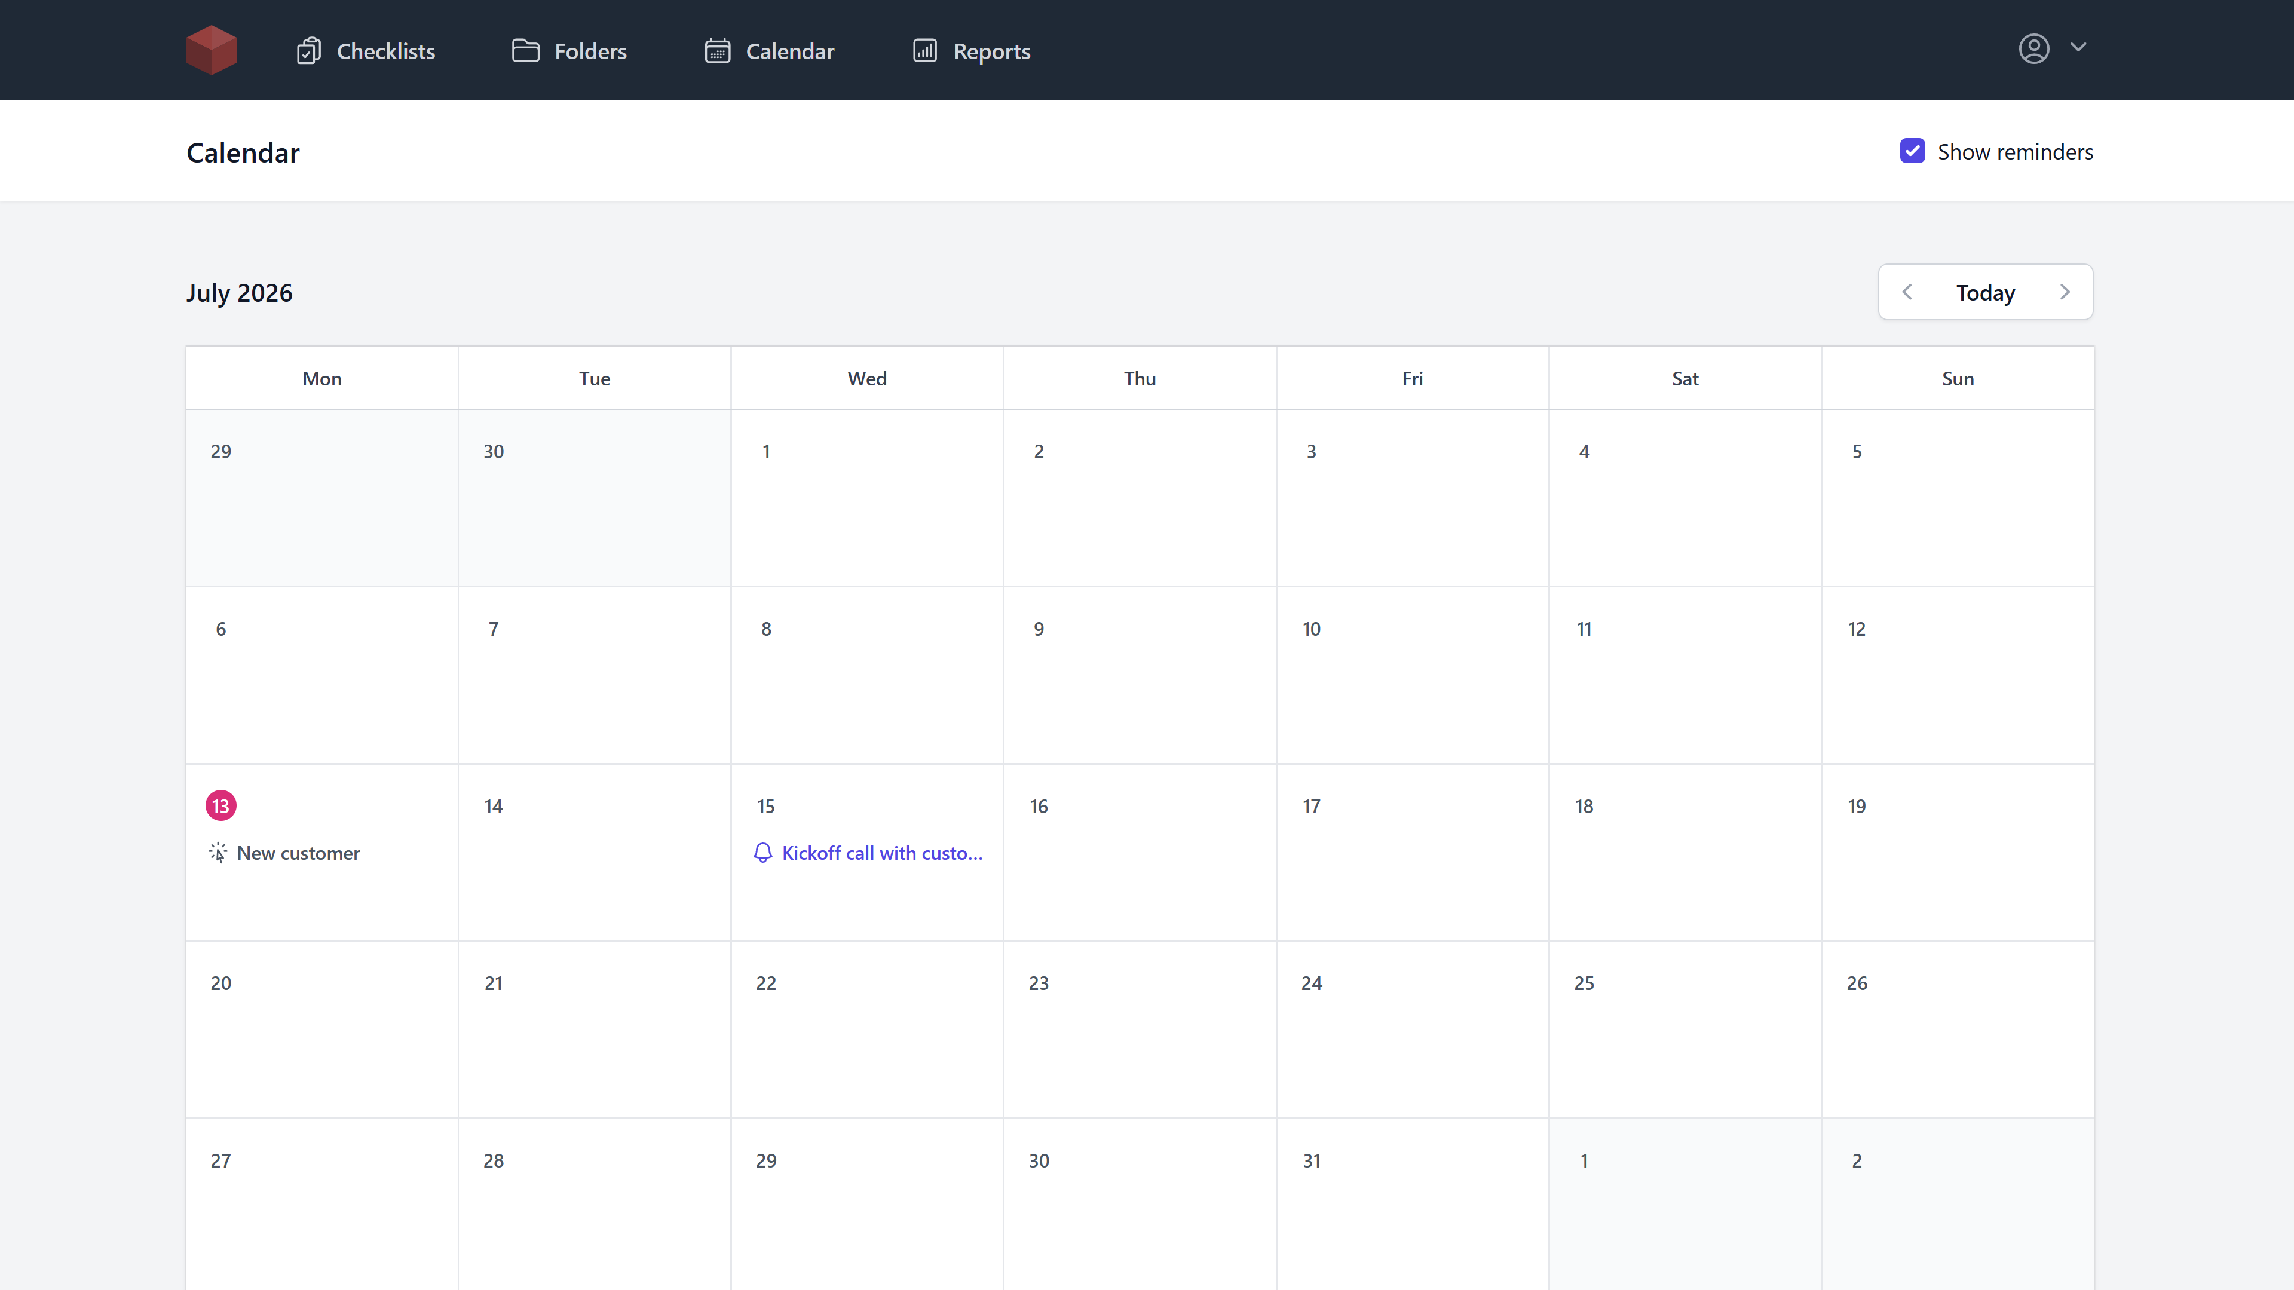Select date 26 number

[1857, 983]
